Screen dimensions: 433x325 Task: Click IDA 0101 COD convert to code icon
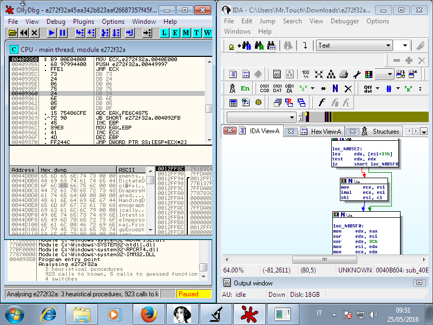tap(264, 88)
